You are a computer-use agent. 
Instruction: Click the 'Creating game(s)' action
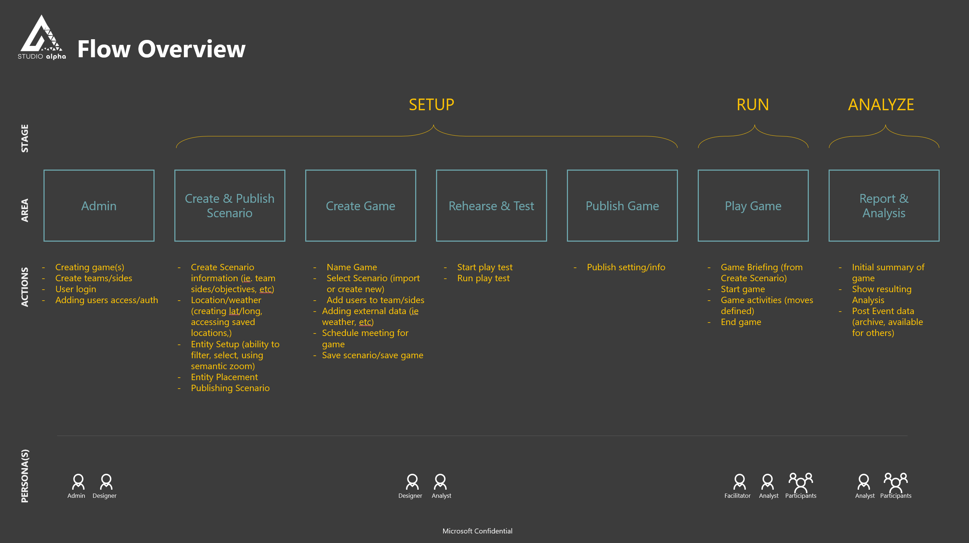pos(89,267)
